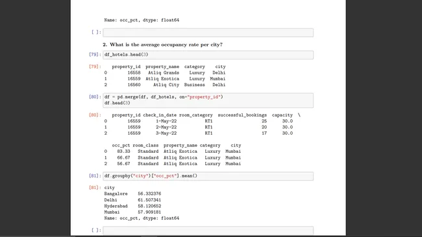Click the successful bookings value 25
Image resolution: width=422 pixels, height=237 pixels.
coord(264,121)
